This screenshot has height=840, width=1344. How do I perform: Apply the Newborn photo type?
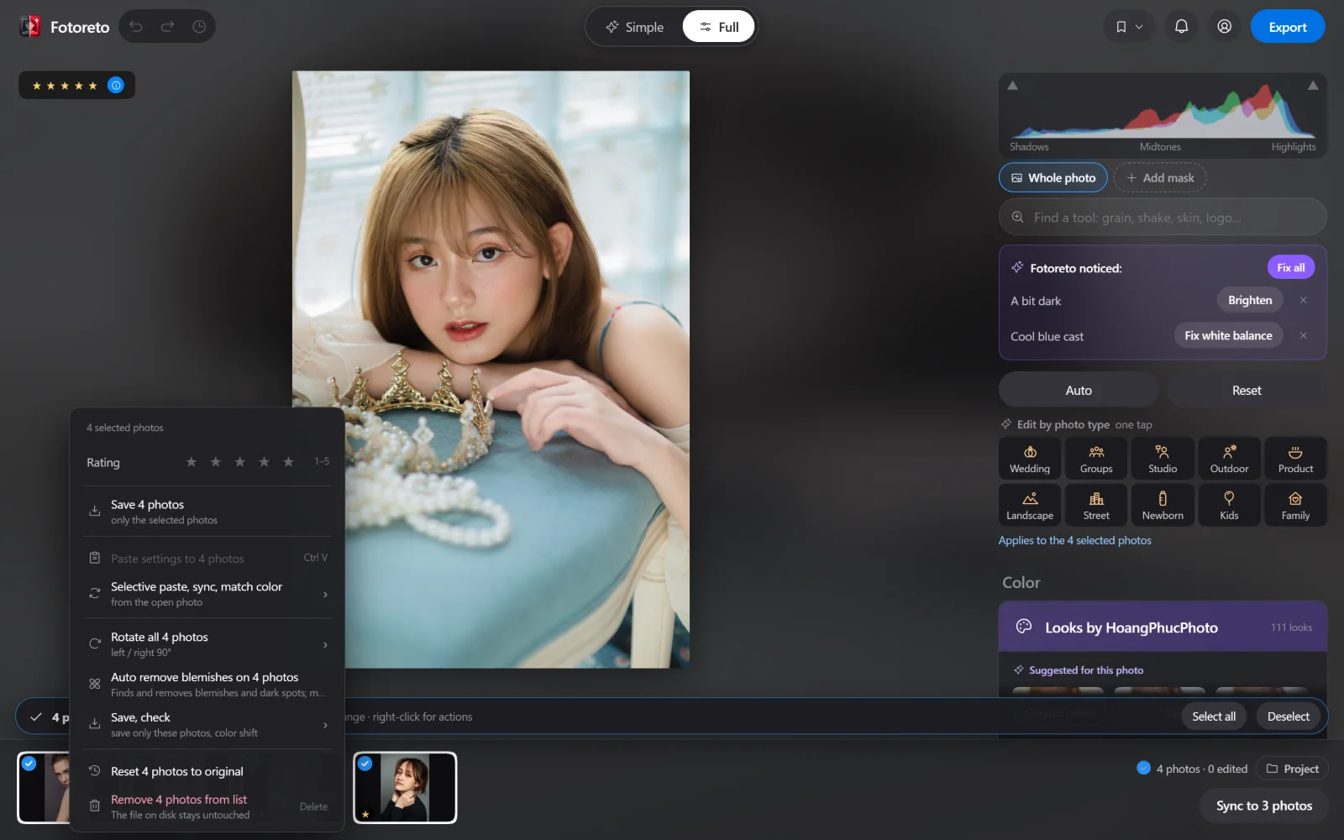coord(1163,506)
